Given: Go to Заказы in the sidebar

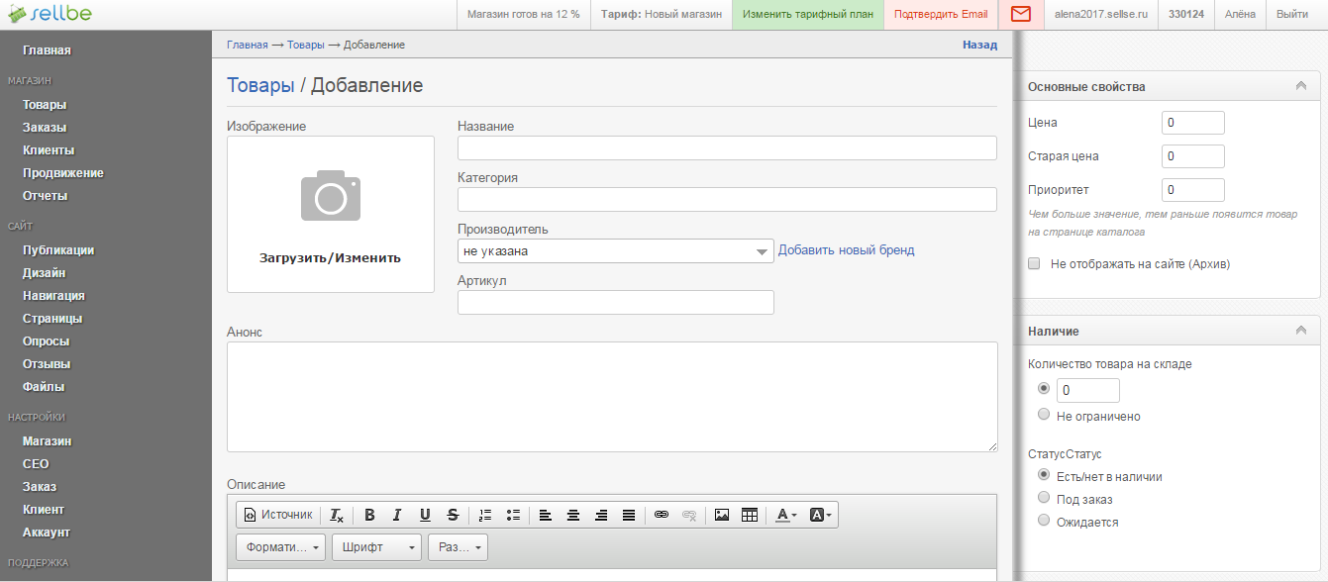Looking at the screenshot, I should pos(45,128).
